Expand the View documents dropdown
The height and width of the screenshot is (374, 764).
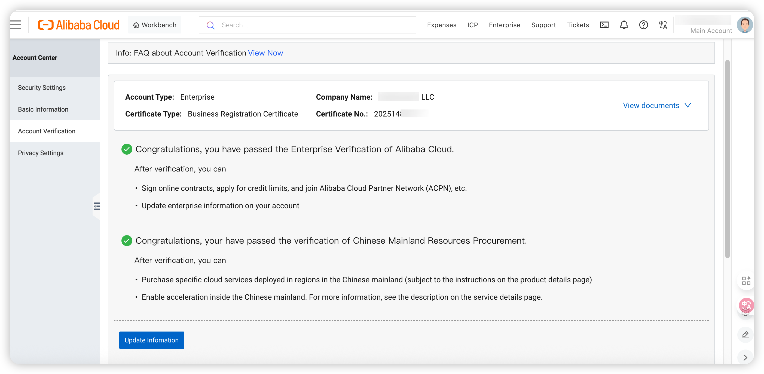657,106
